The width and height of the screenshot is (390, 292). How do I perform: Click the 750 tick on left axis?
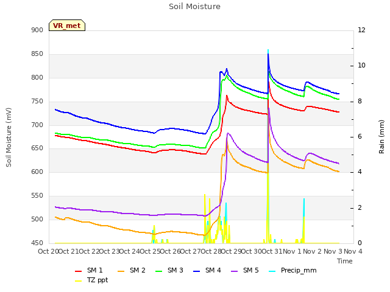point(37,102)
